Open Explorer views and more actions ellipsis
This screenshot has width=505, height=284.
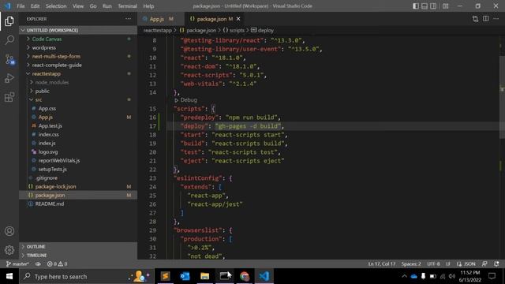[128, 19]
